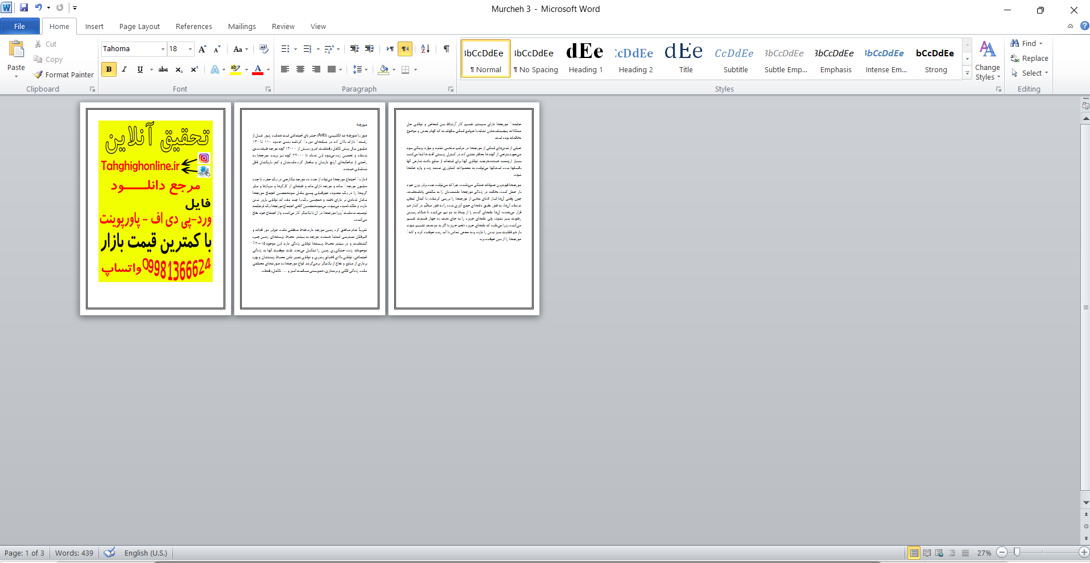Center align the text
This screenshot has height=563, width=1090.
[300, 69]
